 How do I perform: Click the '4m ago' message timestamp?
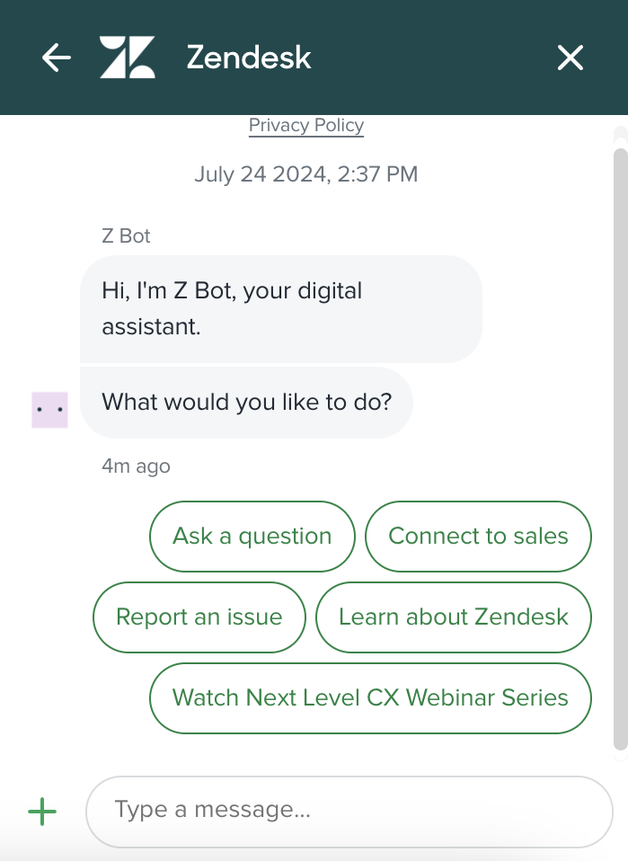tap(135, 466)
